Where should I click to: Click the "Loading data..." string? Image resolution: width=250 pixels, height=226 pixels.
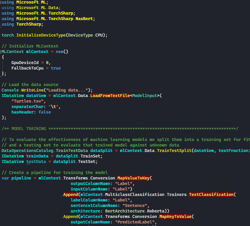(67, 90)
